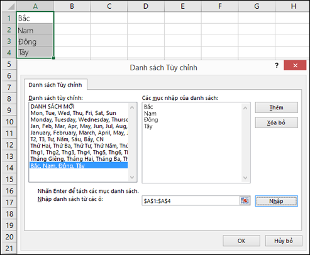Screen dimensions: 310x255
Task: Click the fill handle of selection A1:A4
Action: [x=53, y=58]
